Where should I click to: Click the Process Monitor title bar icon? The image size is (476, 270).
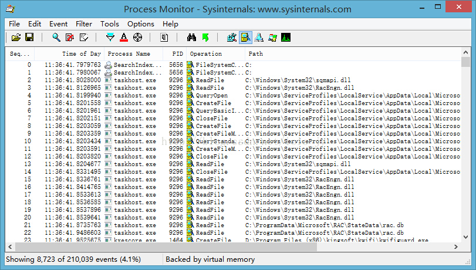coord(11,9)
